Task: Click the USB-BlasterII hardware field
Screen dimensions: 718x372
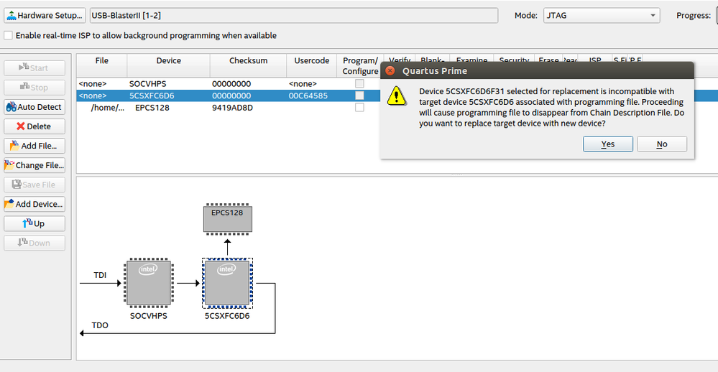Action: tap(293, 15)
